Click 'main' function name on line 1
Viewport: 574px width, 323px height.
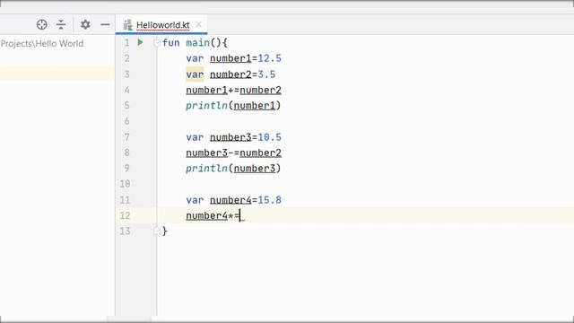[197, 43]
